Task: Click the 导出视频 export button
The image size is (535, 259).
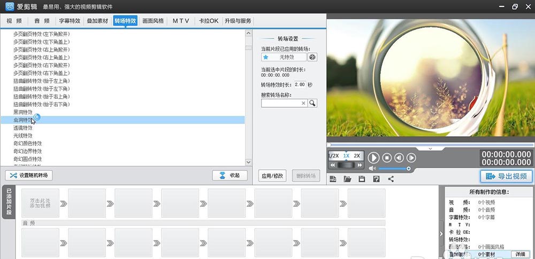Action: (x=506, y=176)
